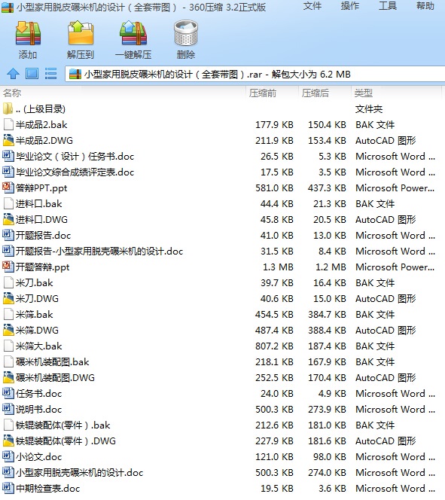Viewport: 445px width, 500px height.
Task: Sort by 类型 column header
Action: click(x=364, y=93)
